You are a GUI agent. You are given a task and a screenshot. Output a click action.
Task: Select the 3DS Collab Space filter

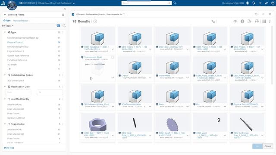click(16, 81)
